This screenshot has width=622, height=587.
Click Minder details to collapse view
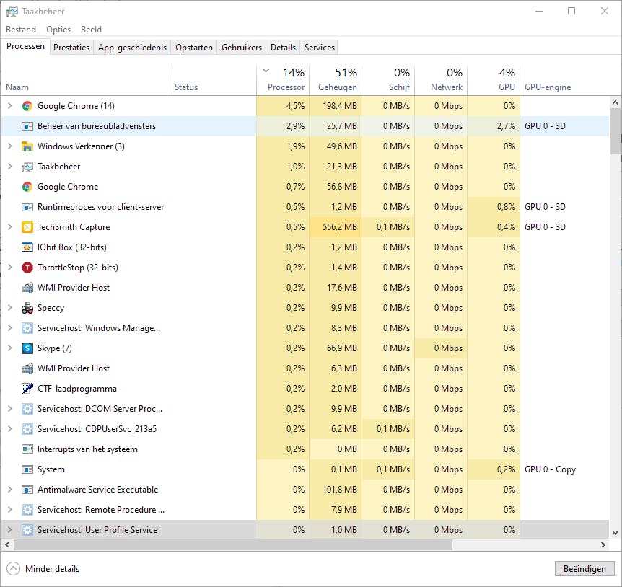(x=43, y=569)
